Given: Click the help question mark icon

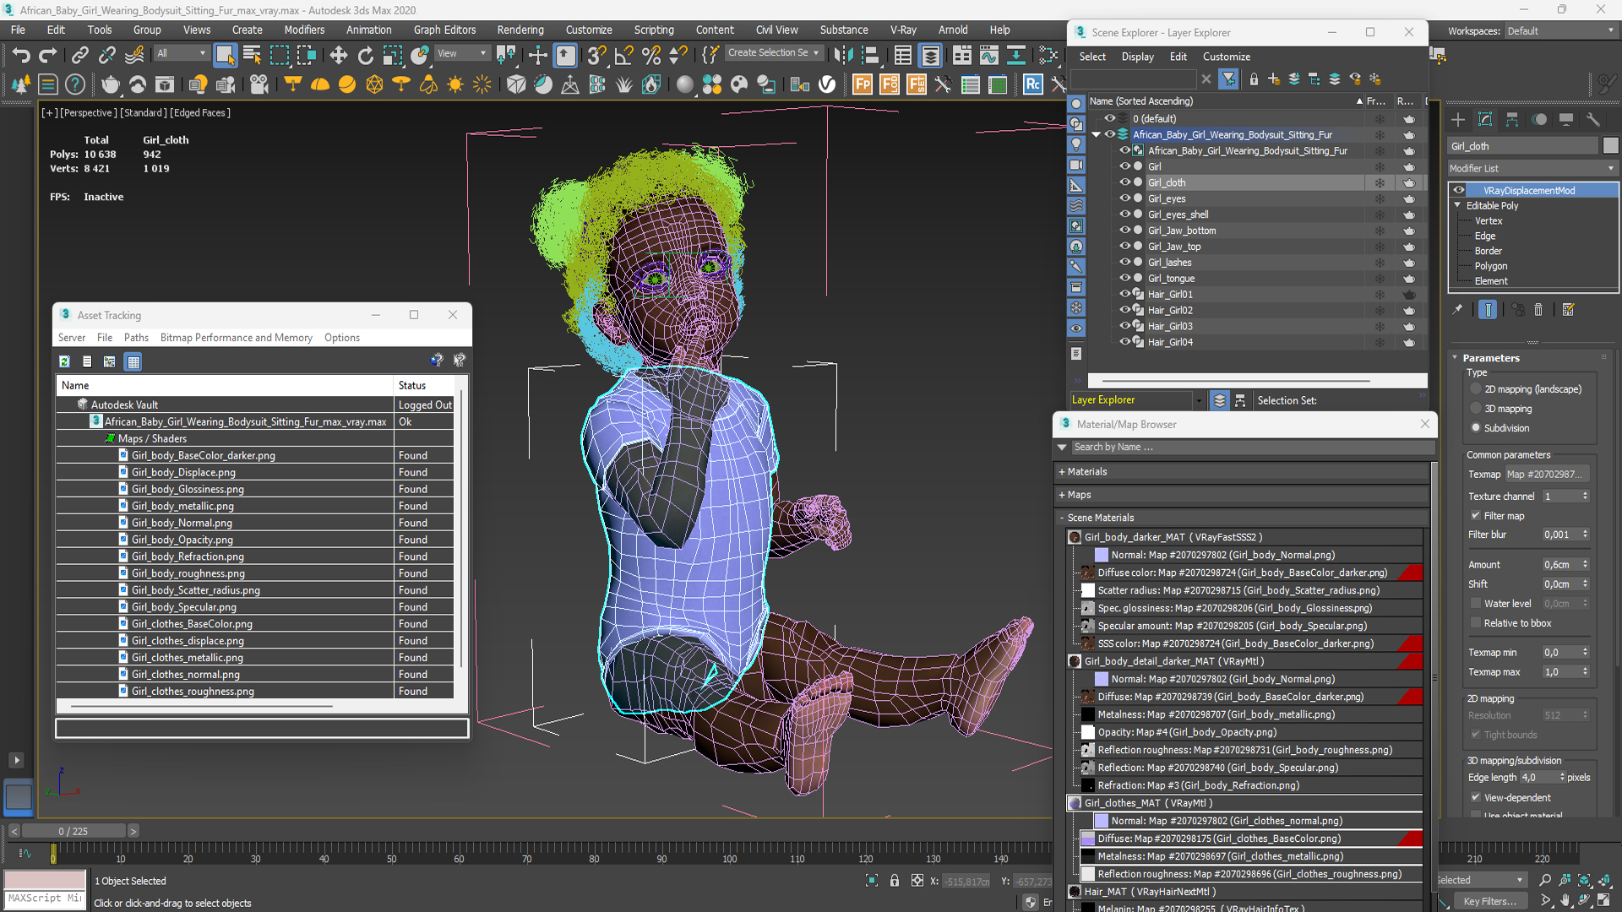Looking at the screenshot, I should (75, 84).
